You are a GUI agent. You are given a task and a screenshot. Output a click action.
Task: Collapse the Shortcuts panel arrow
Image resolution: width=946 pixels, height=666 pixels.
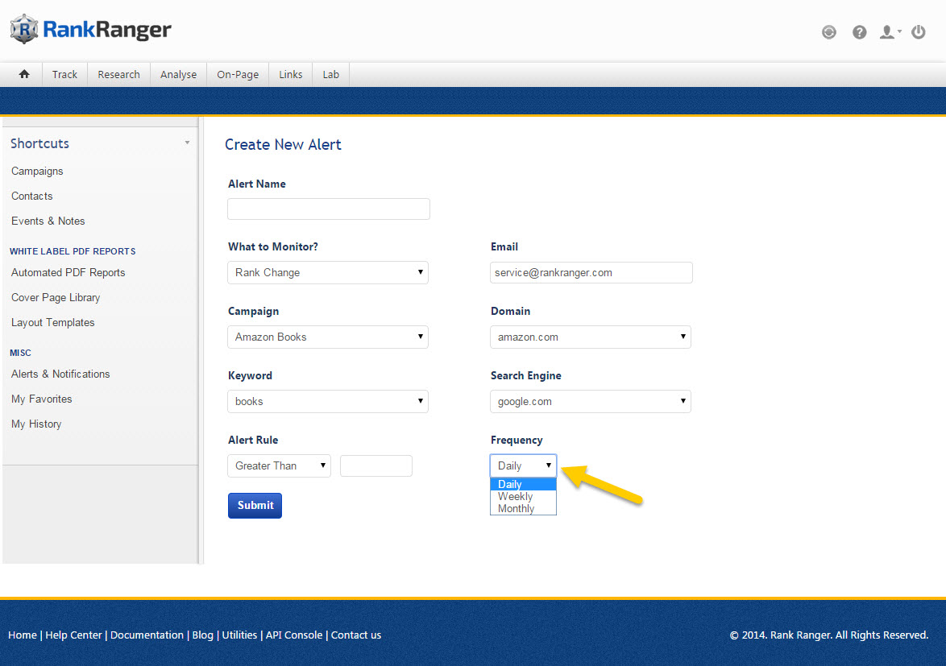click(187, 143)
